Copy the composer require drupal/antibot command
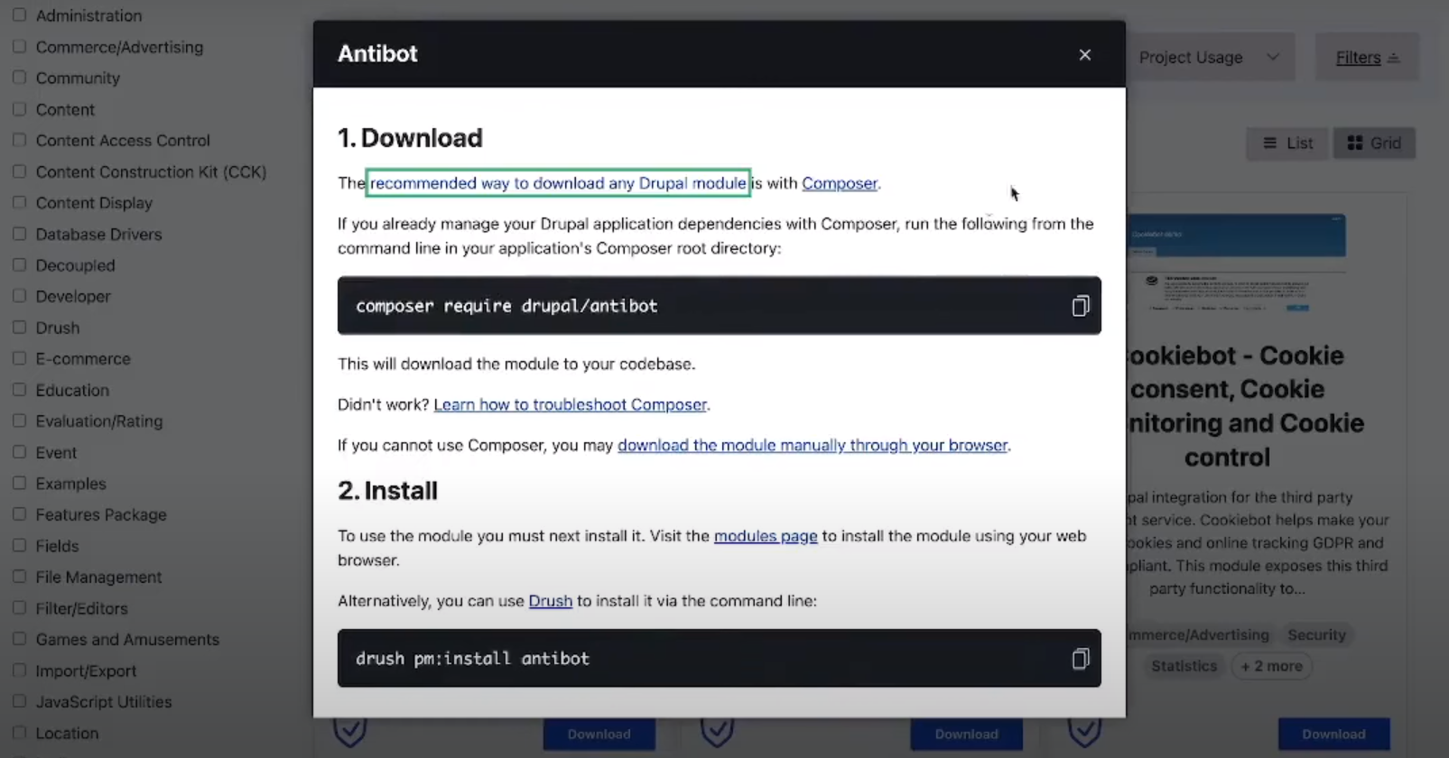The width and height of the screenshot is (1449, 758). coord(1080,306)
